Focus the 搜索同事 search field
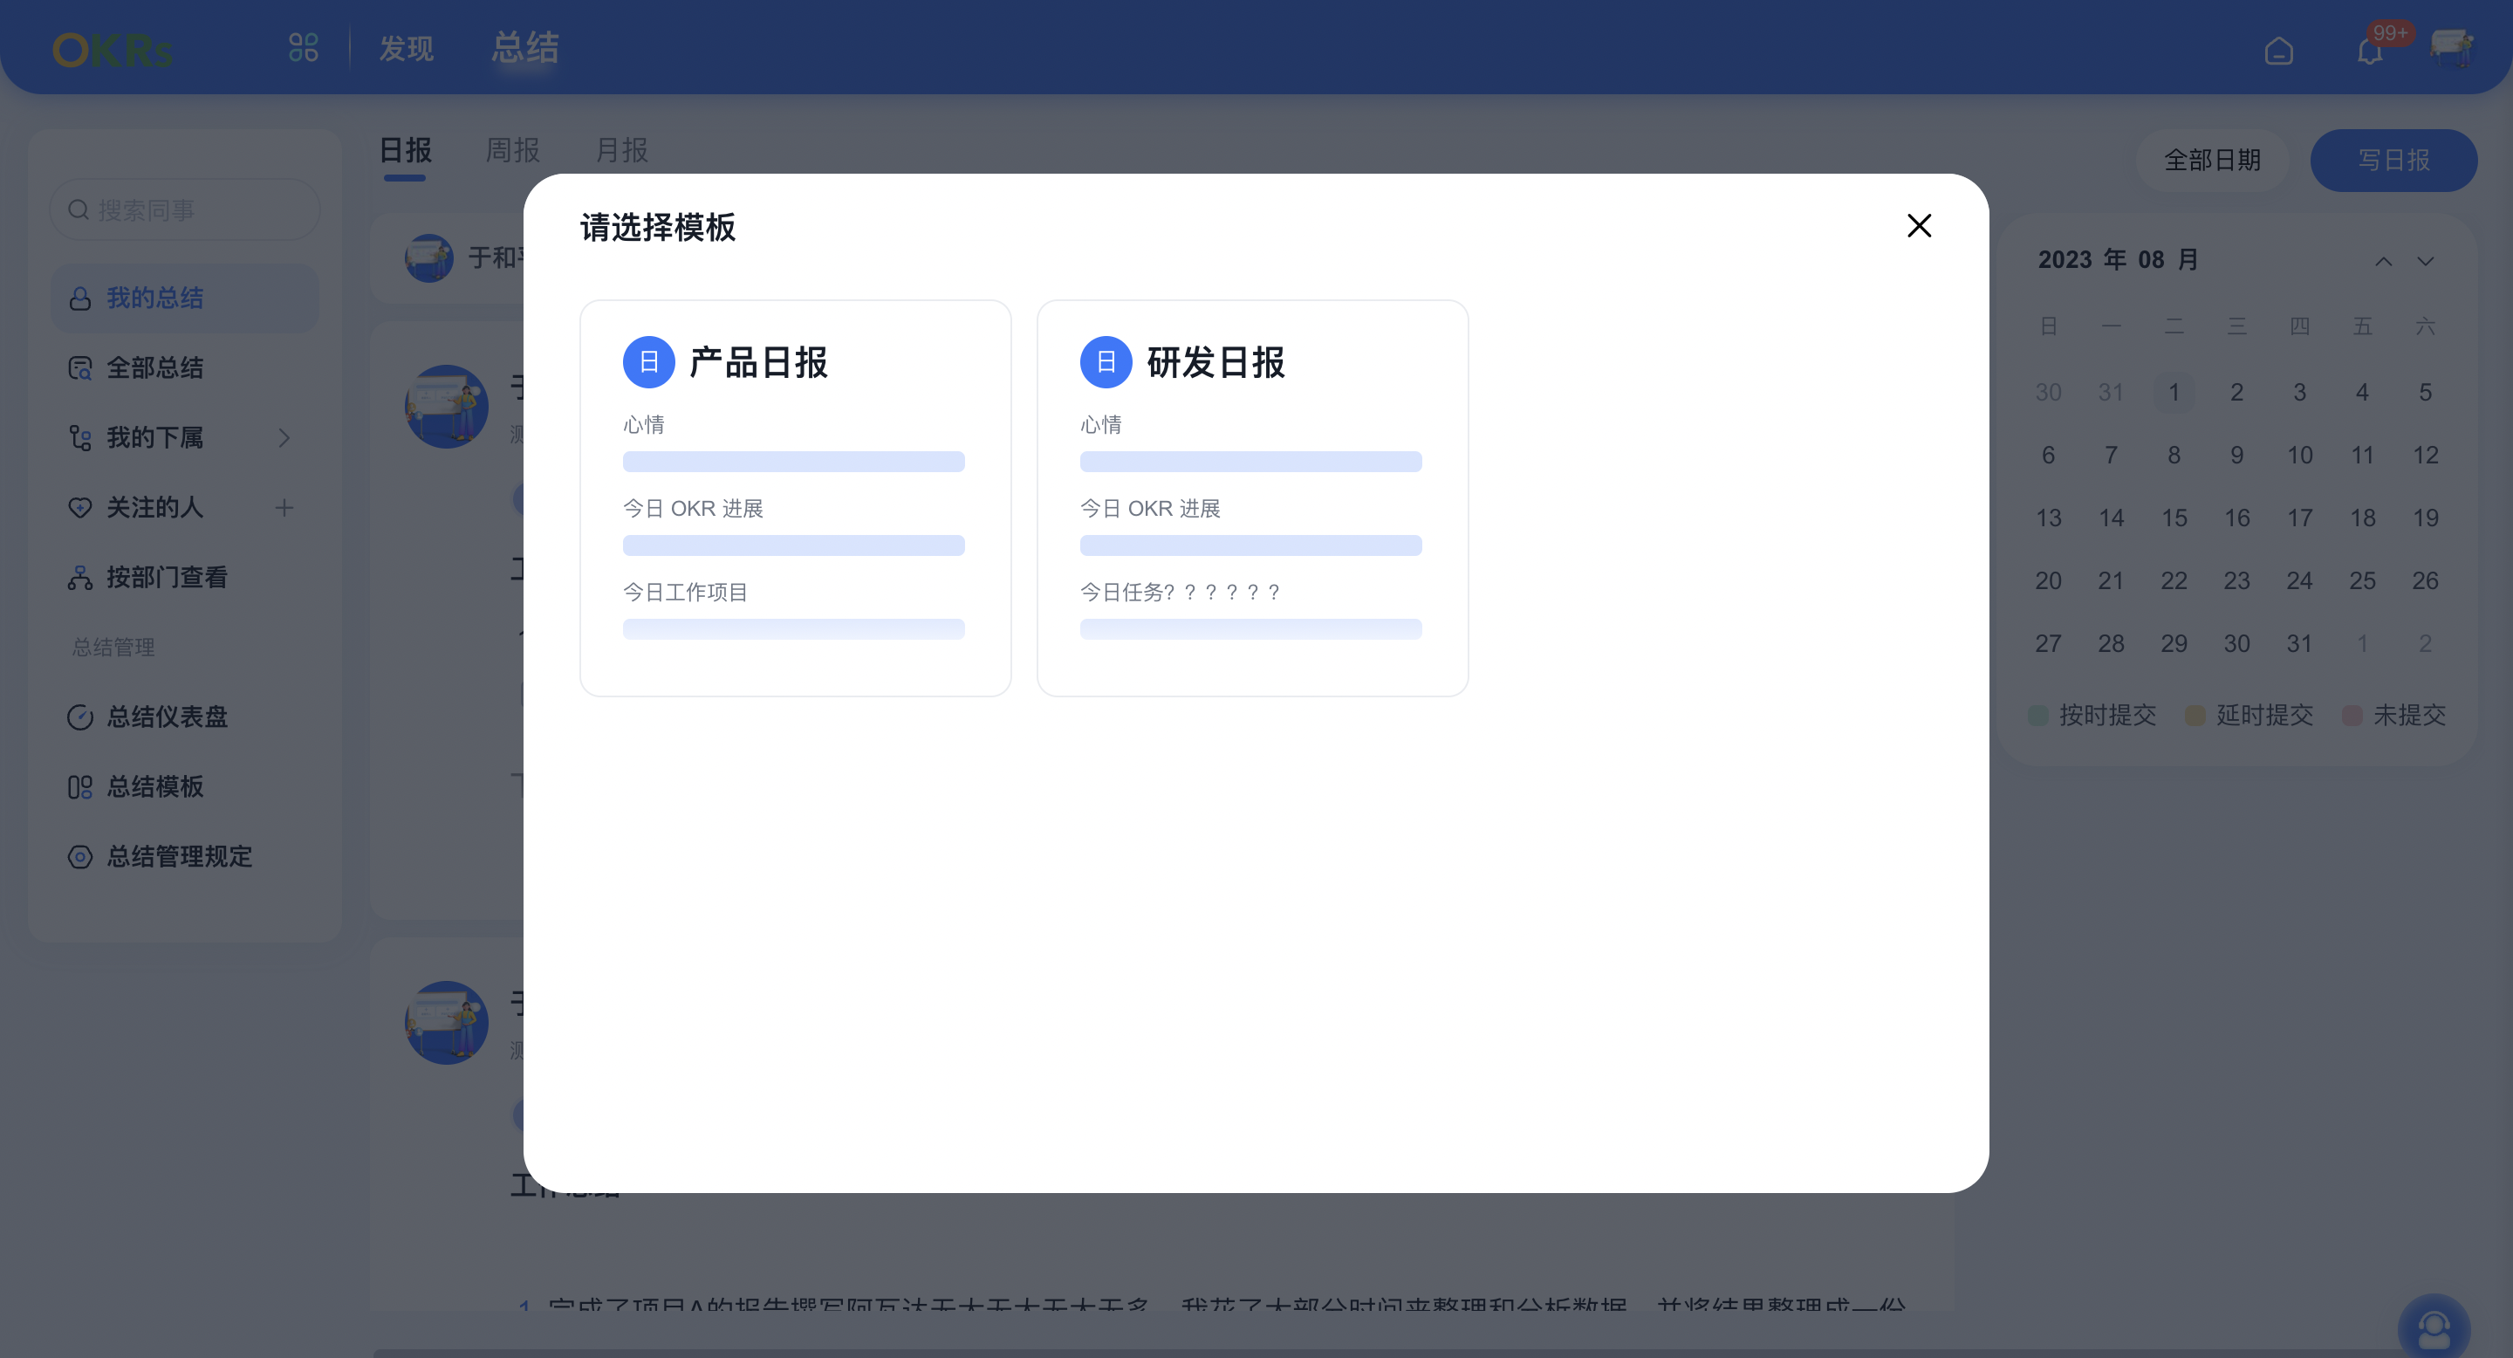The height and width of the screenshot is (1358, 2513). pyautogui.click(x=184, y=209)
